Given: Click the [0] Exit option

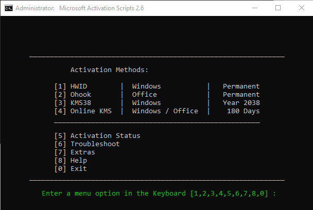Looking at the screenshot, I should coord(70,169).
